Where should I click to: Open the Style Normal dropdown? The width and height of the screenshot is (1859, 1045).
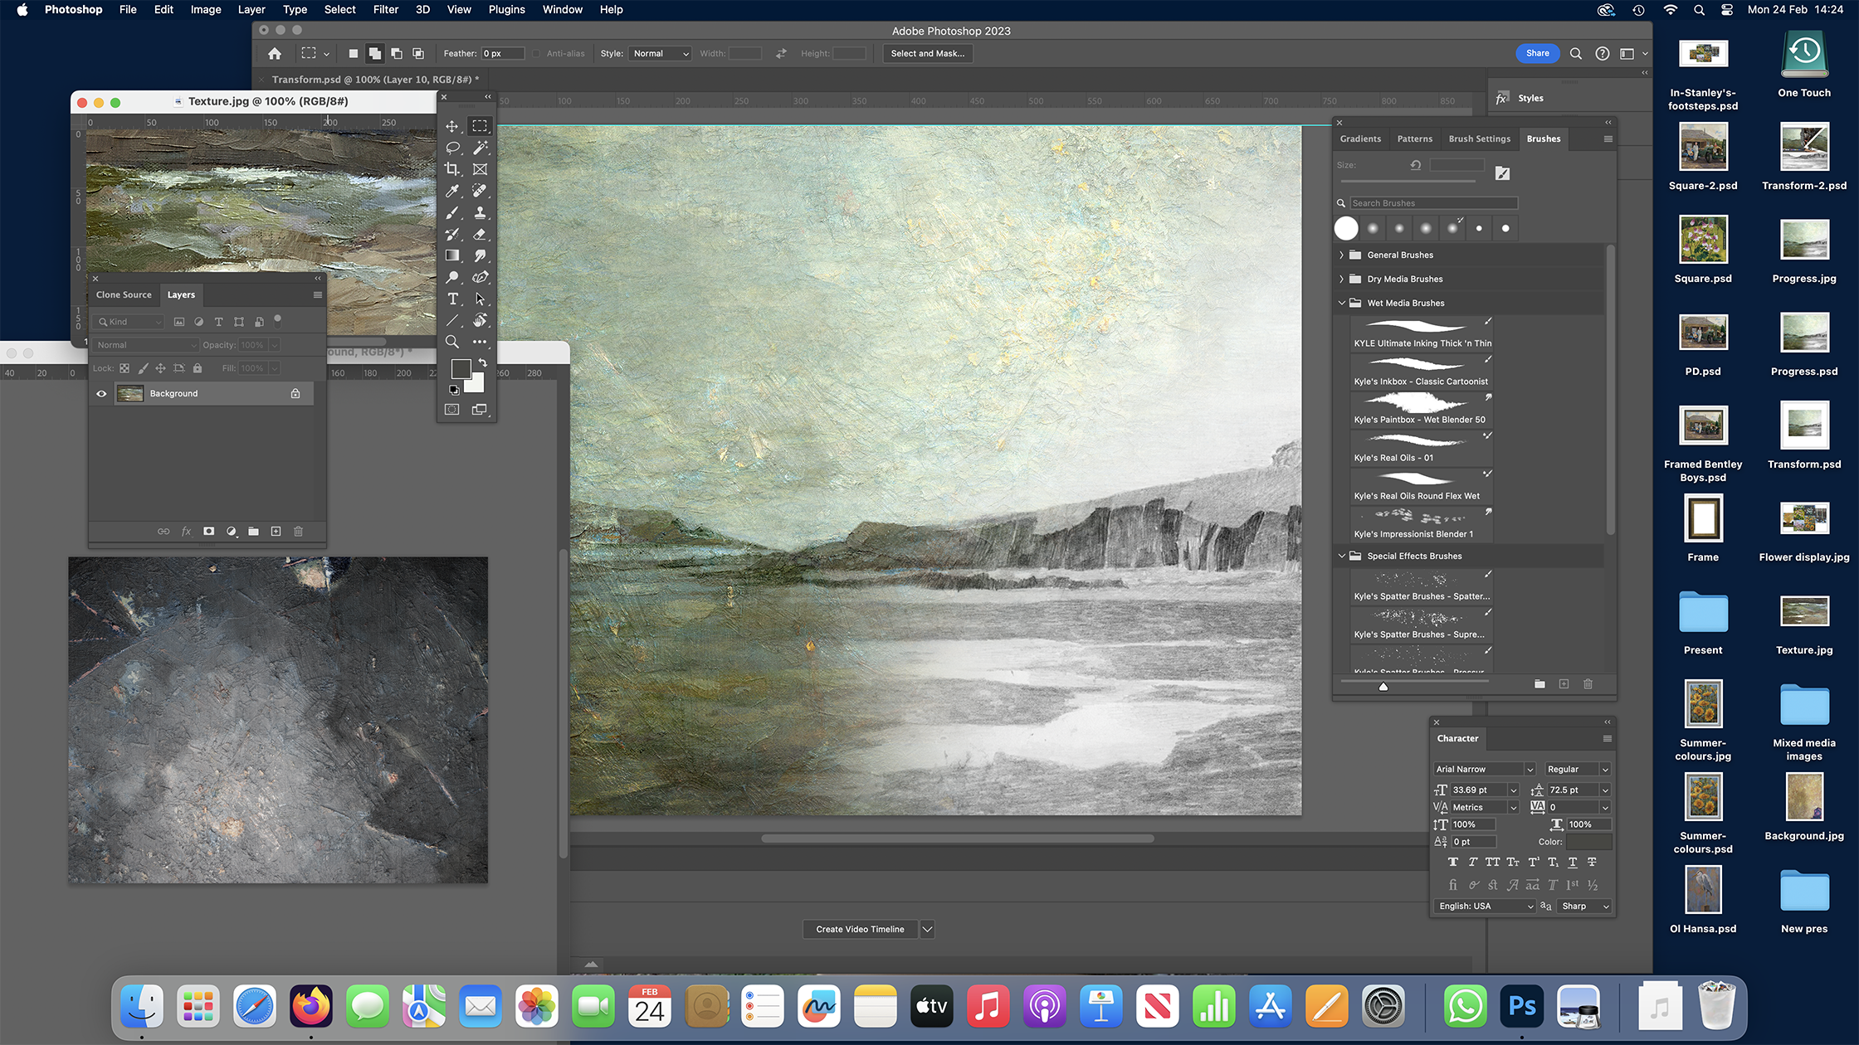(x=660, y=53)
